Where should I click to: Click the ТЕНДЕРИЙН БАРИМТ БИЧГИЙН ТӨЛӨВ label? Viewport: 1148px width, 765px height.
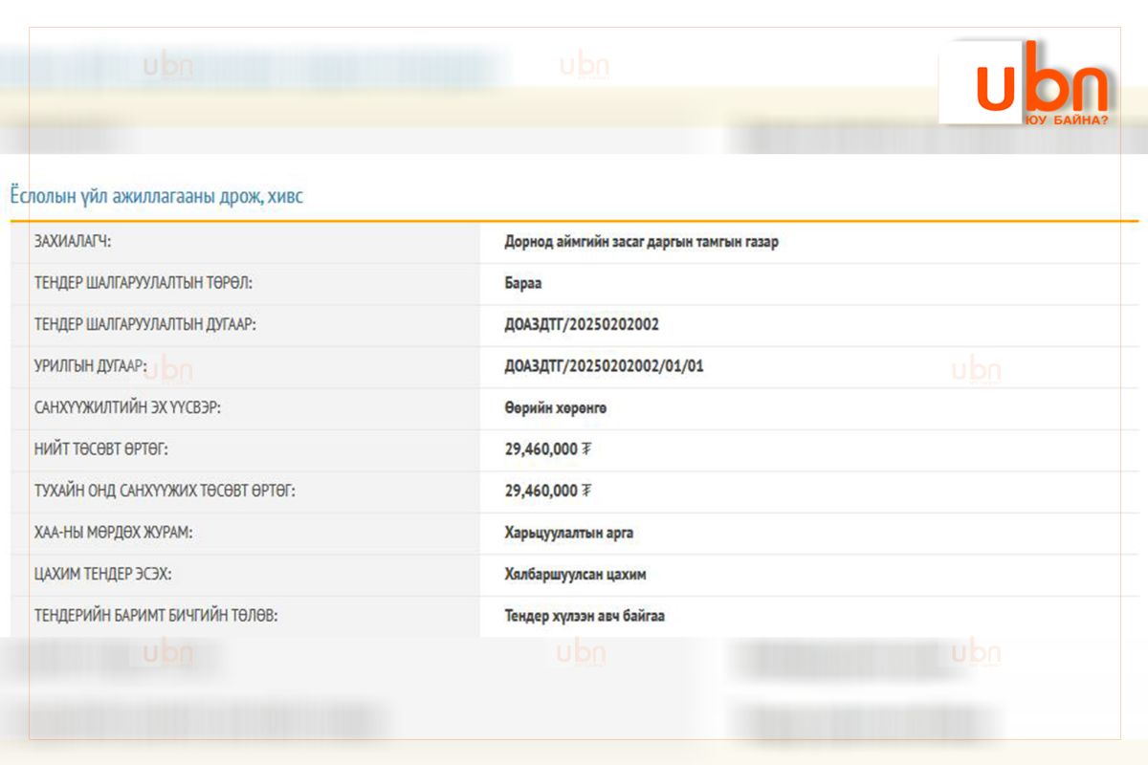pyautogui.click(x=155, y=616)
